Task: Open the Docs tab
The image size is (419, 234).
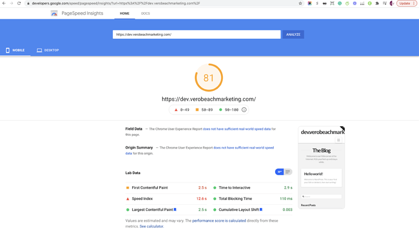Action: pyautogui.click(x=145, y=13)
